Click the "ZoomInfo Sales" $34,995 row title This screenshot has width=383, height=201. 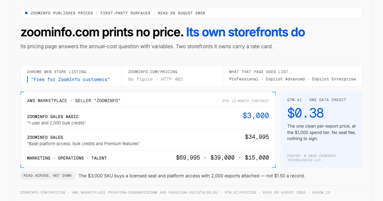pyautogui.click(x=45, y=138)
